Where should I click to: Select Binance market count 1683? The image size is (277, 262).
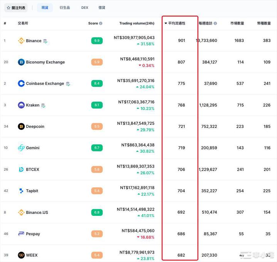(239, 40)
